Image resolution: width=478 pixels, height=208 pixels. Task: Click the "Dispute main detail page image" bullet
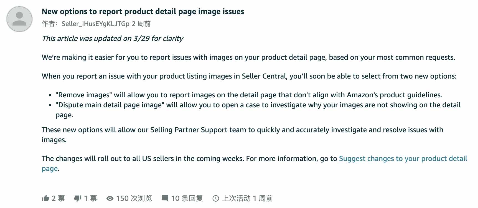pyautogui.click(x=258, y=110)
